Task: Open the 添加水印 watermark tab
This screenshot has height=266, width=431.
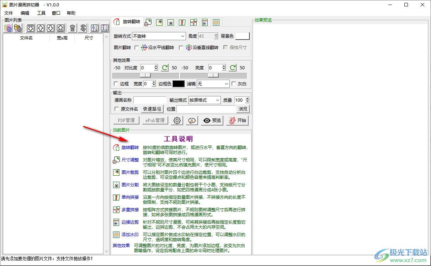Action: 216,22
